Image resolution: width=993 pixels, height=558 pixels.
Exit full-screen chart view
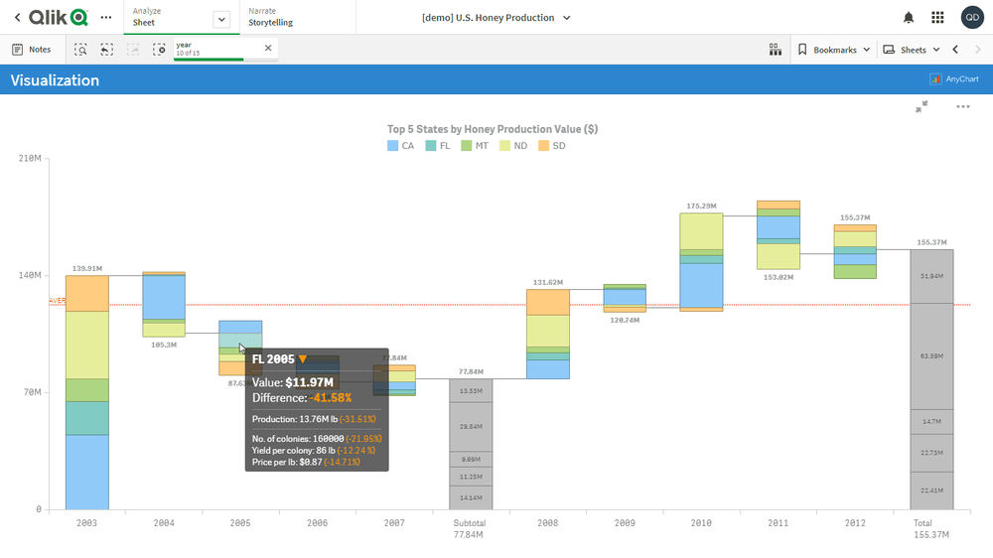point(922,106)
